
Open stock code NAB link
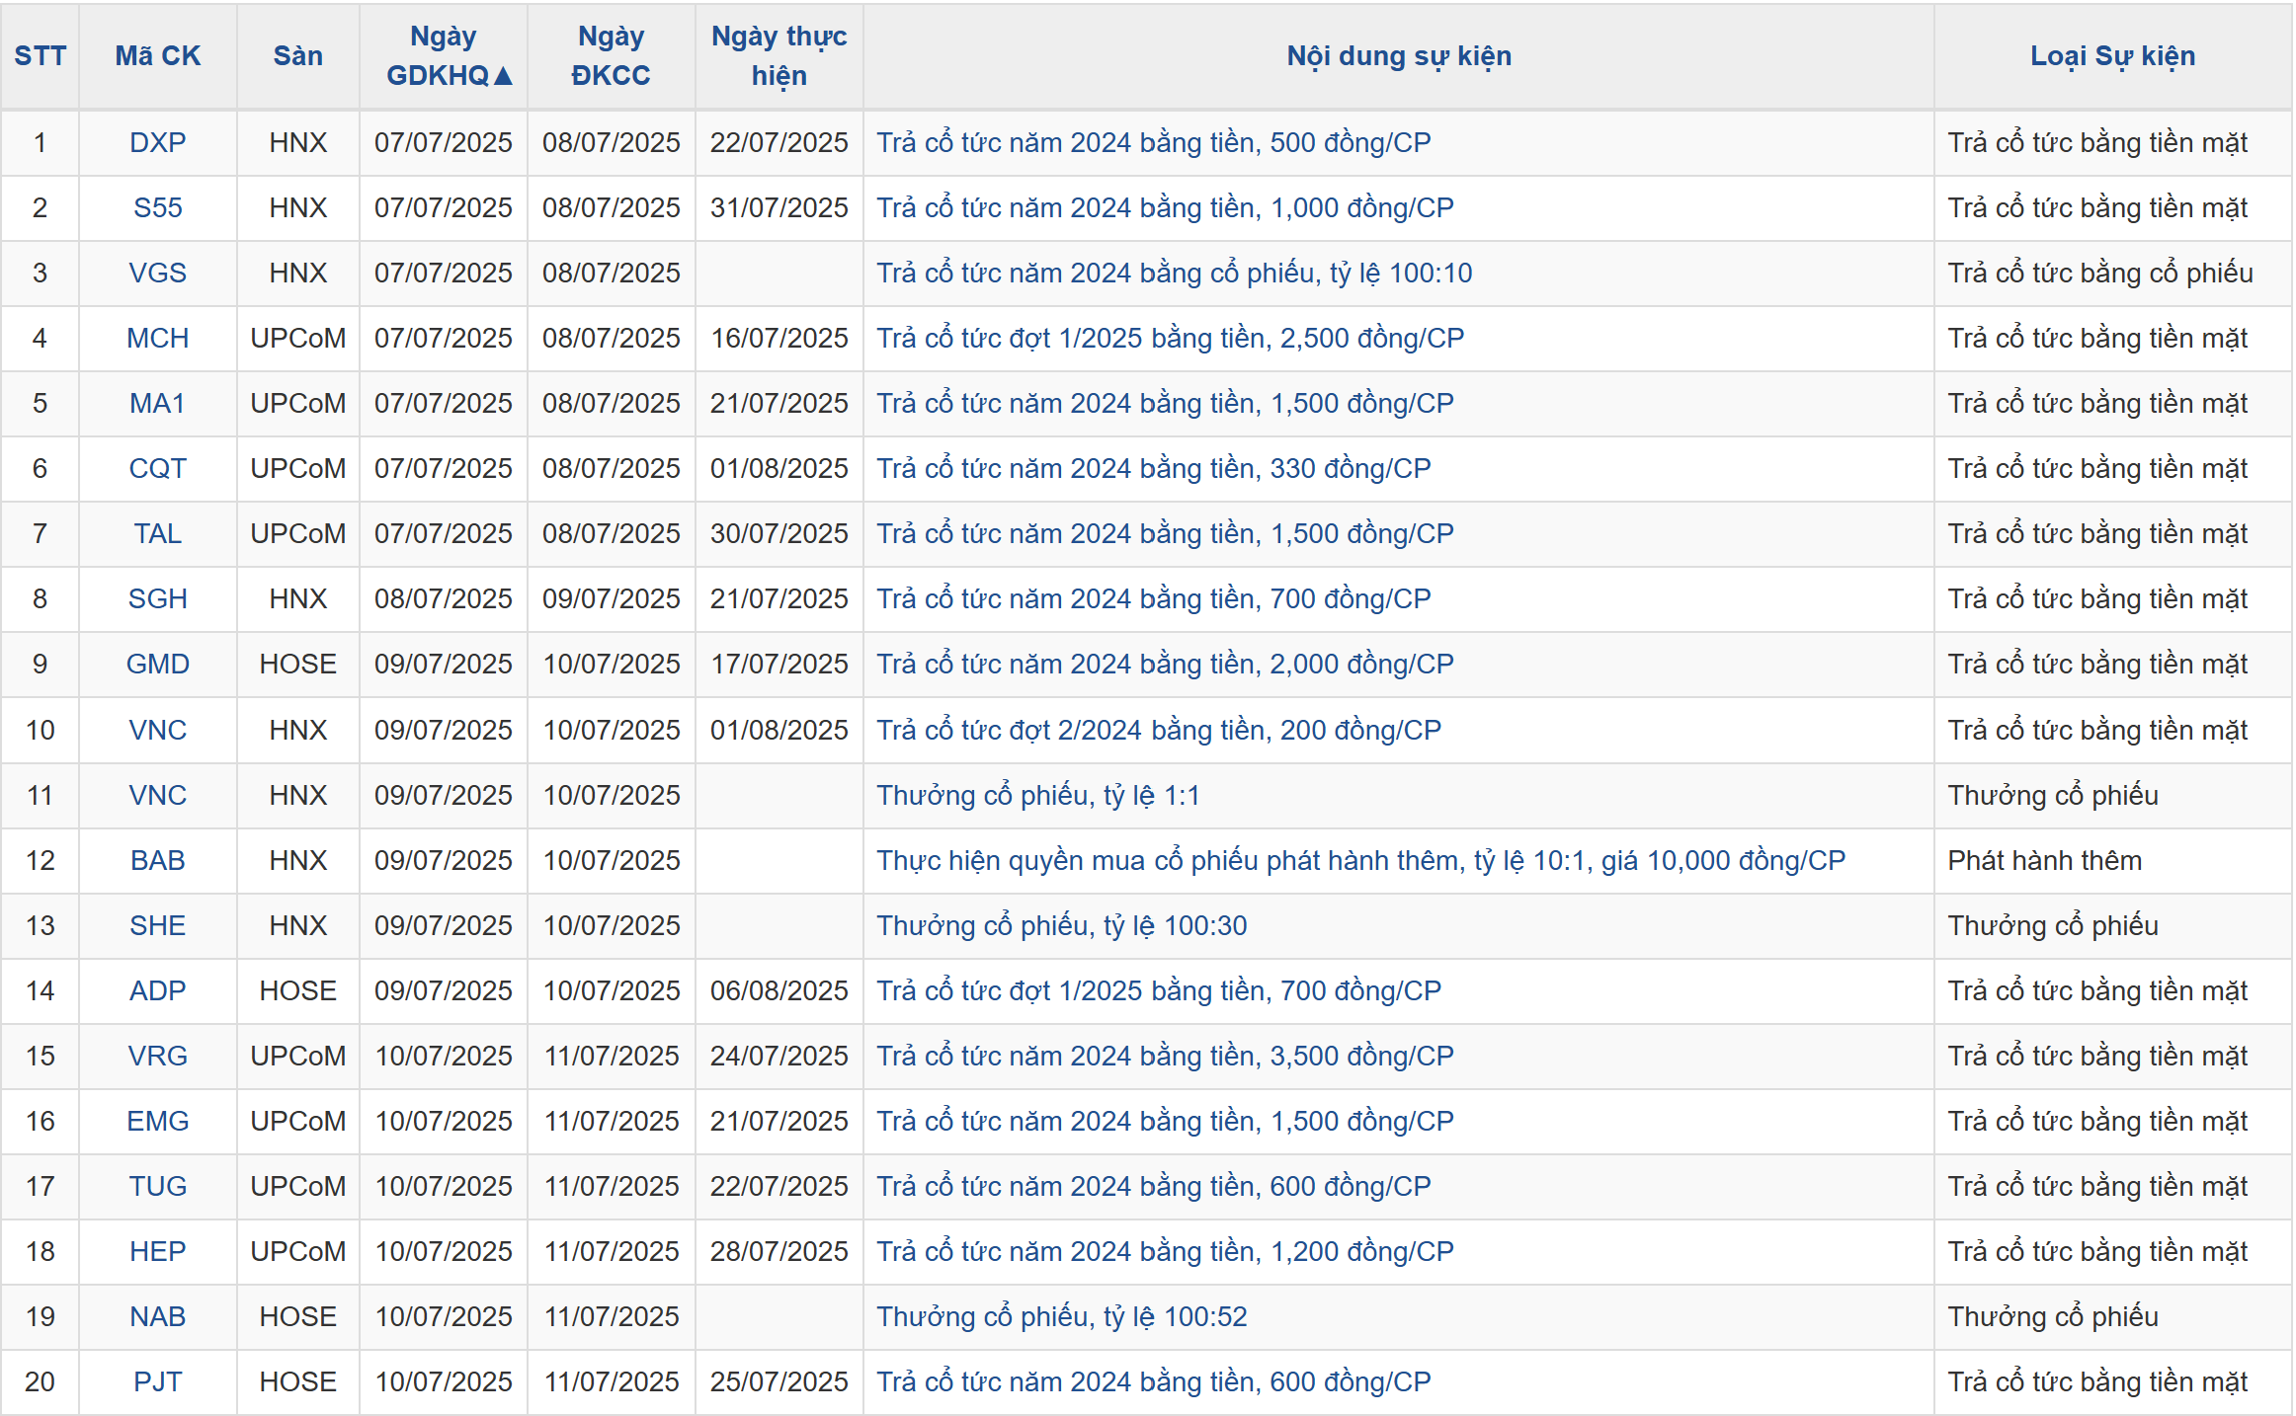[158, 1317]
